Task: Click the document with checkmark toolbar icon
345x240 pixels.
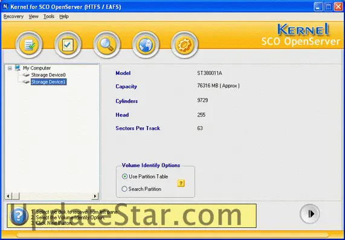Action: point(29,45)
